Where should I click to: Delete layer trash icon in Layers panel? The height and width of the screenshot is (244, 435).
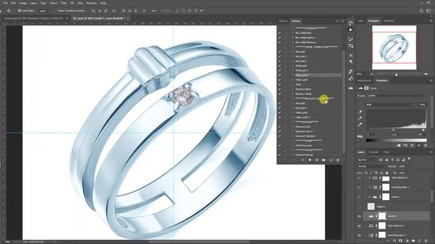pos(426,241)
